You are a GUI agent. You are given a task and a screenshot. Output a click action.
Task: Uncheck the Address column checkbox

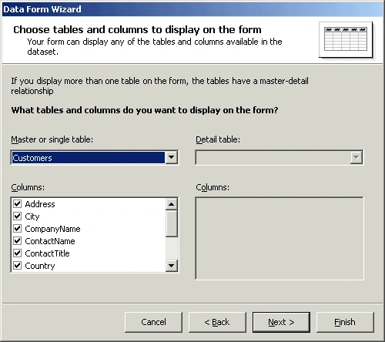[18, 204]
